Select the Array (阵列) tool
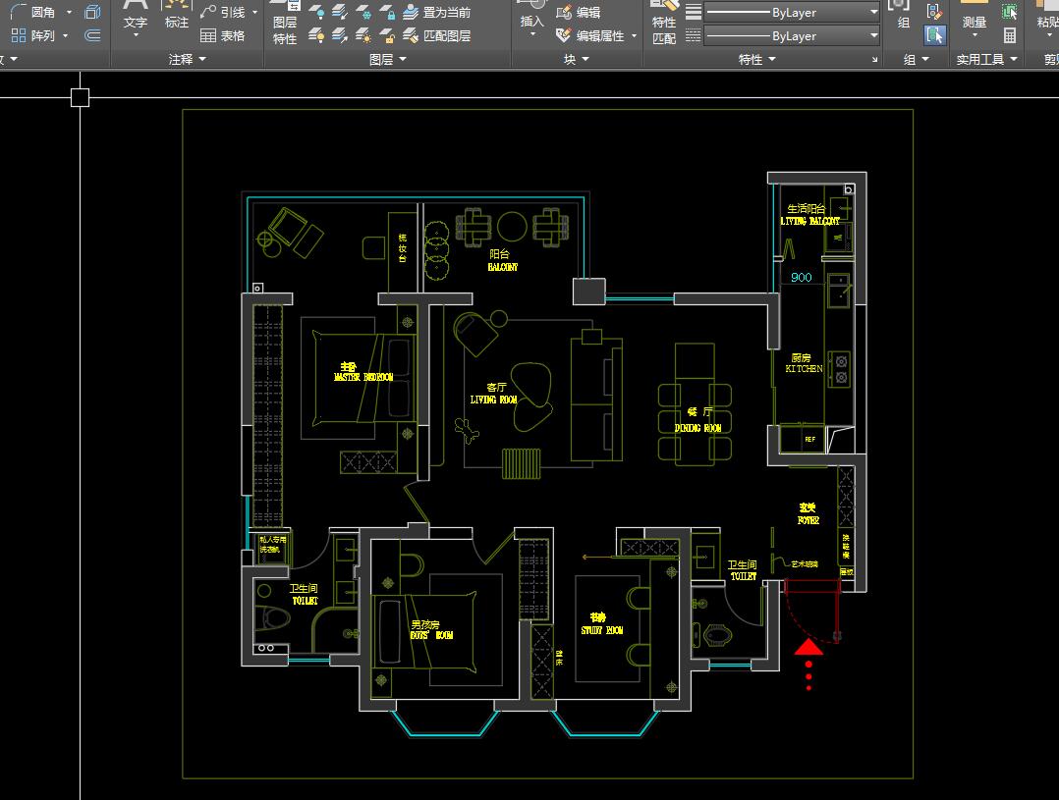The width and height of the screenshot is (1059, 800). click(x=32, y=35)
